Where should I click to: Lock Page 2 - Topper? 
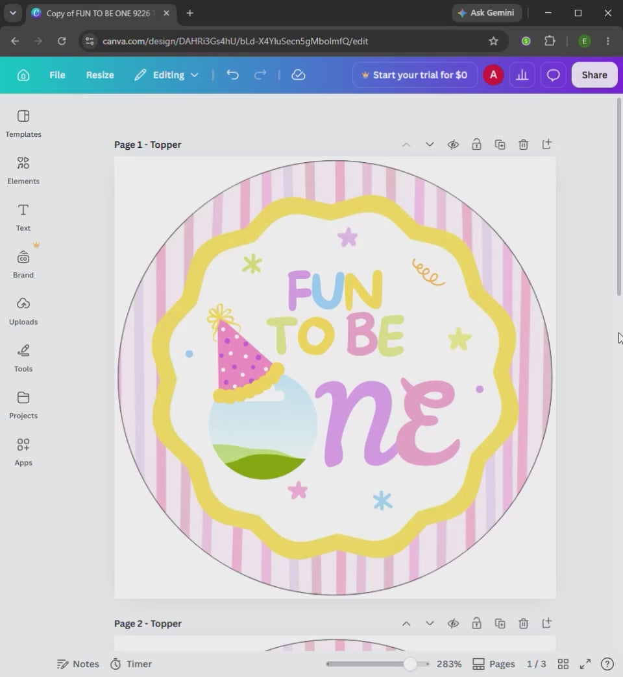476,623
